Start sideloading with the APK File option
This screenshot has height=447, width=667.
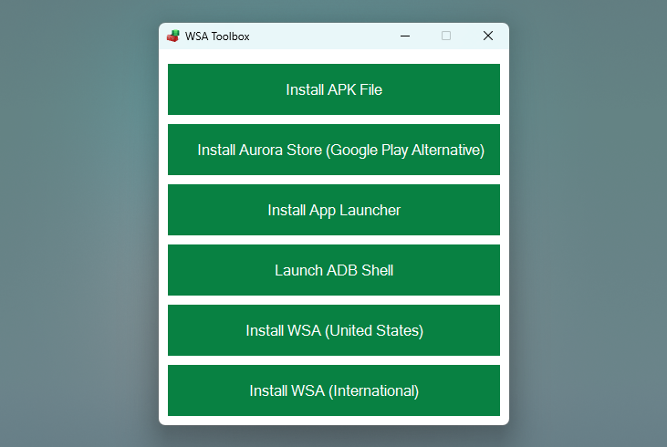(x=334, y=89)
